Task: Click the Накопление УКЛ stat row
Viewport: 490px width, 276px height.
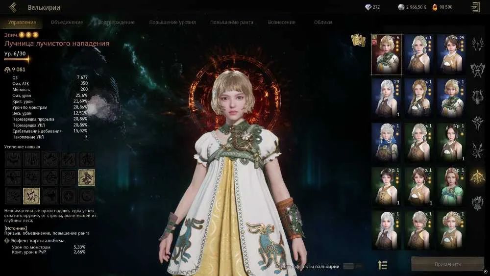Action: 50,137
